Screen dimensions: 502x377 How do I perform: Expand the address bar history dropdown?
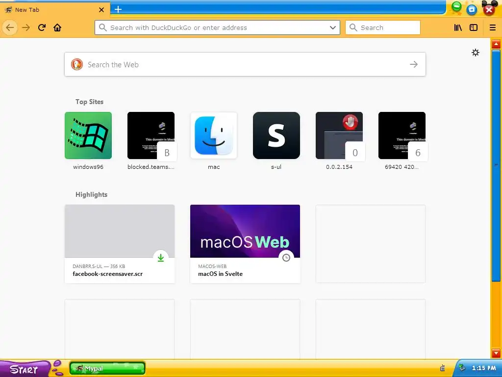pos(333,27)
